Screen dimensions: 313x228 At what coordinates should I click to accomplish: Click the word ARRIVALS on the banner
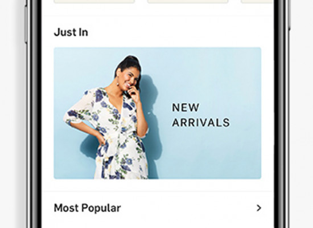pyautogui.click(x=201, y=123)
